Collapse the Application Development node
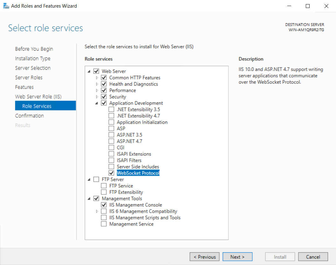Screen dimensions: 336x265 [97, 103]
